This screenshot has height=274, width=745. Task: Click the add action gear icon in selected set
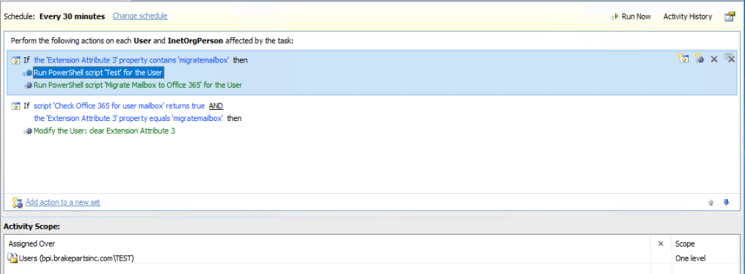click(x=699, y=59)
